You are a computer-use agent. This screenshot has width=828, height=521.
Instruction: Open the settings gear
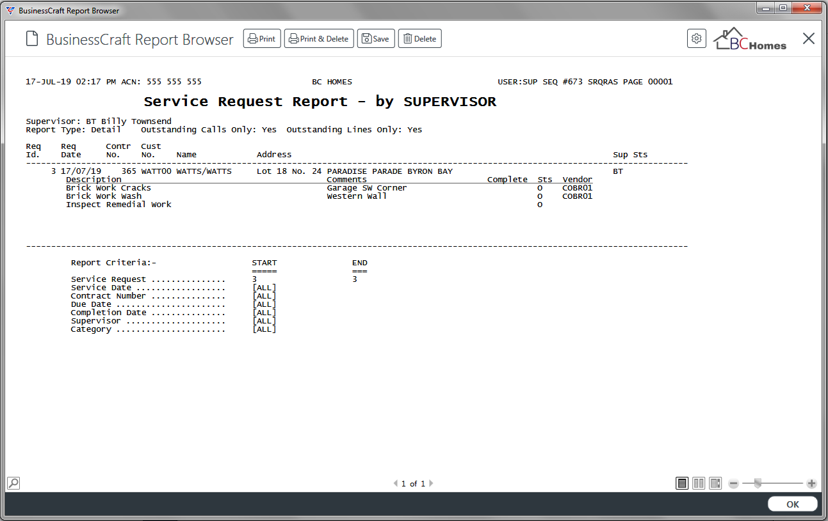click(x=696, y=38)
